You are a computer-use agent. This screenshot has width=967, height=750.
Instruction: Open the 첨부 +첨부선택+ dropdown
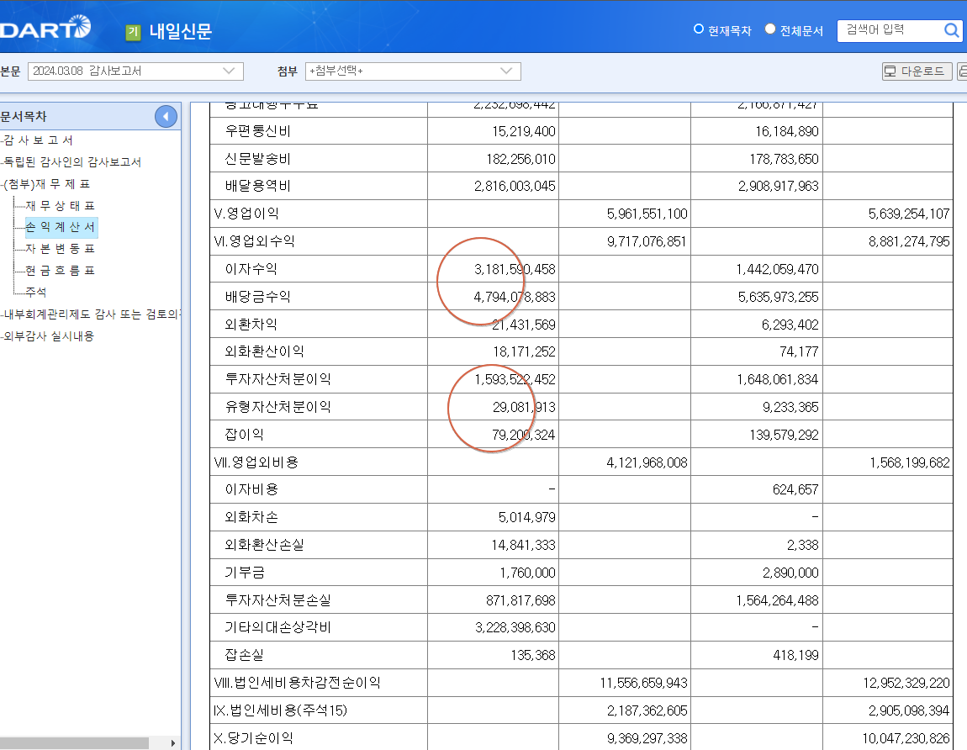(x=413, y=71)
